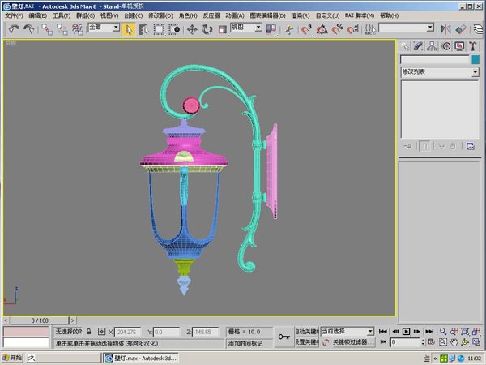
Task: Activate the Rotate tool
Action: [207, 29]
